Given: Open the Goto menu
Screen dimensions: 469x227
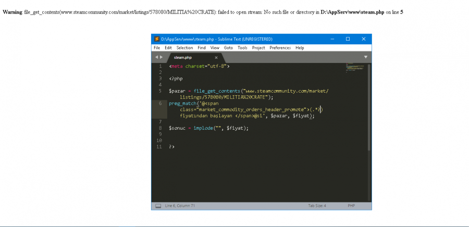Looking at the screenshot, I should coord(228,48).
